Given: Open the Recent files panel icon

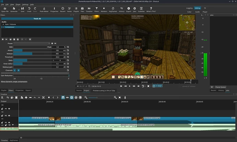Looking at the screenshot, I should click(63, 10).
